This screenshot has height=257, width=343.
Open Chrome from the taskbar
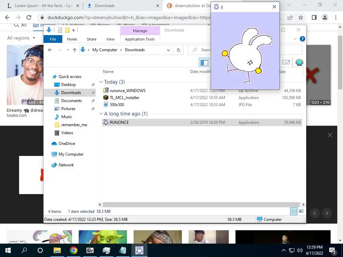(x=73, y=250)
